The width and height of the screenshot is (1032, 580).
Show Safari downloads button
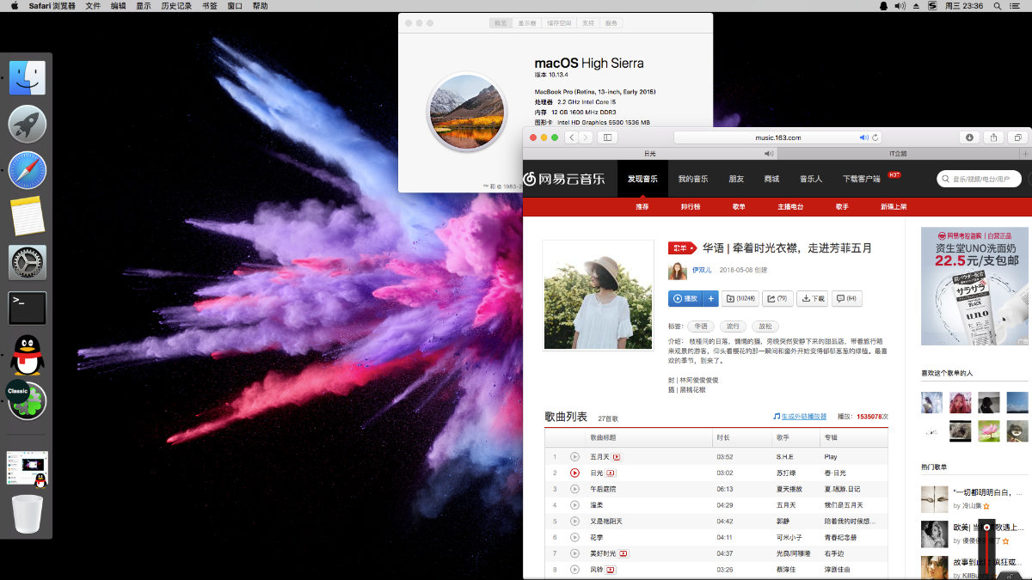[x=969, y=137]
